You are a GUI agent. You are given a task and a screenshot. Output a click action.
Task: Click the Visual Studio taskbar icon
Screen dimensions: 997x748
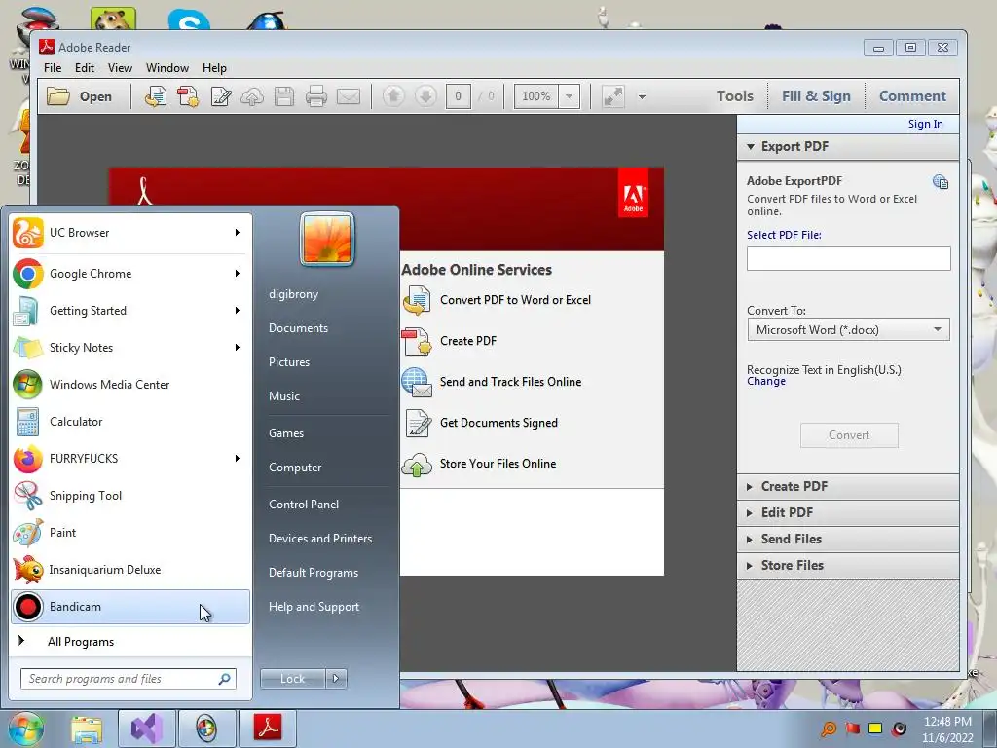(x=147, y=729)
